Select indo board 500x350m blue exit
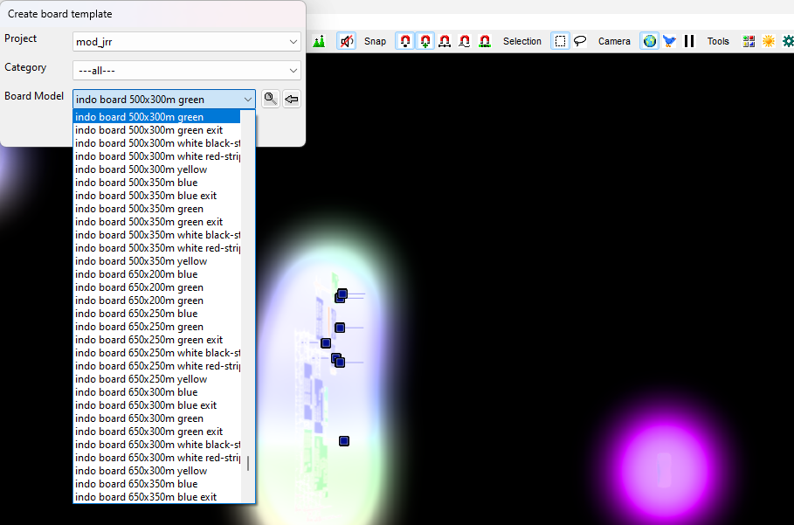794x525 pixels. point(157,196)
